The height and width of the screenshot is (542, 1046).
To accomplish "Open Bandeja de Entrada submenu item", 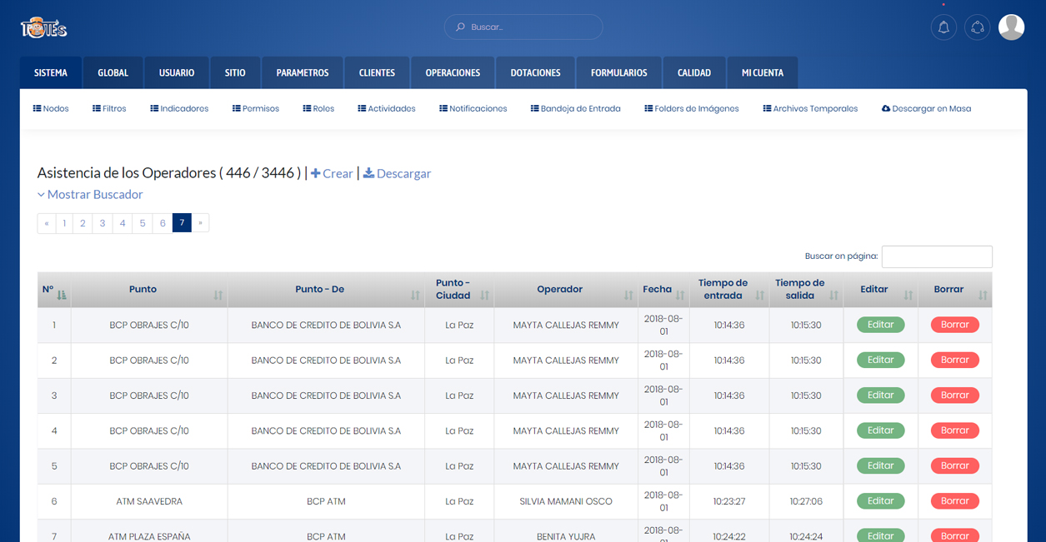I will pos(575,109).
